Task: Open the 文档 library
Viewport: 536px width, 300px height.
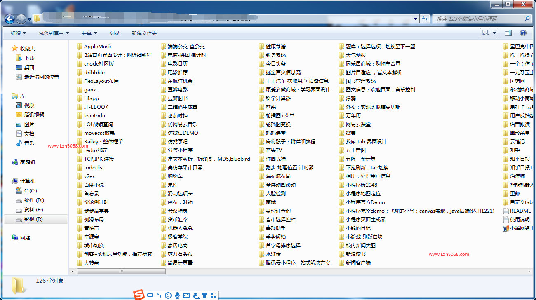Action: pos(29,134)
